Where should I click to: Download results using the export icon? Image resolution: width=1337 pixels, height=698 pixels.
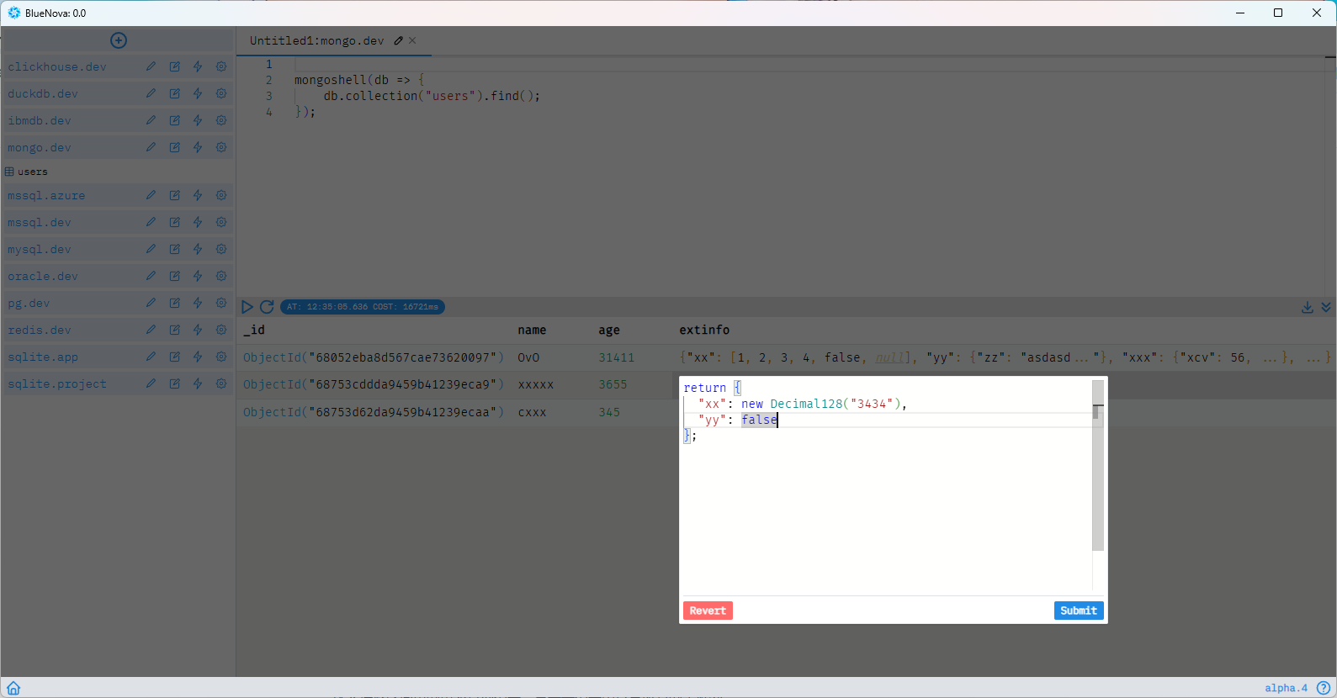pyautogui.click(x=1307, y=308)
